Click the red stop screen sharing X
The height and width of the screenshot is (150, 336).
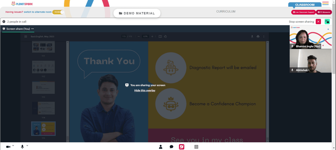(318, 22)
